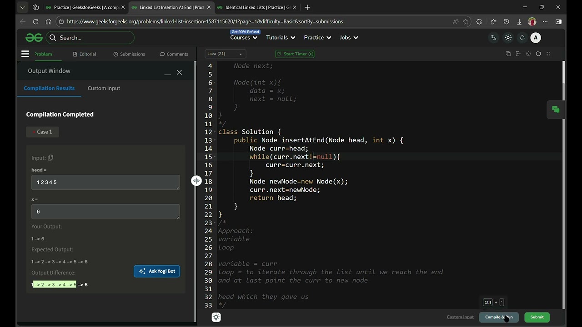Copy the input using icon next to Input

click(50, 158)
